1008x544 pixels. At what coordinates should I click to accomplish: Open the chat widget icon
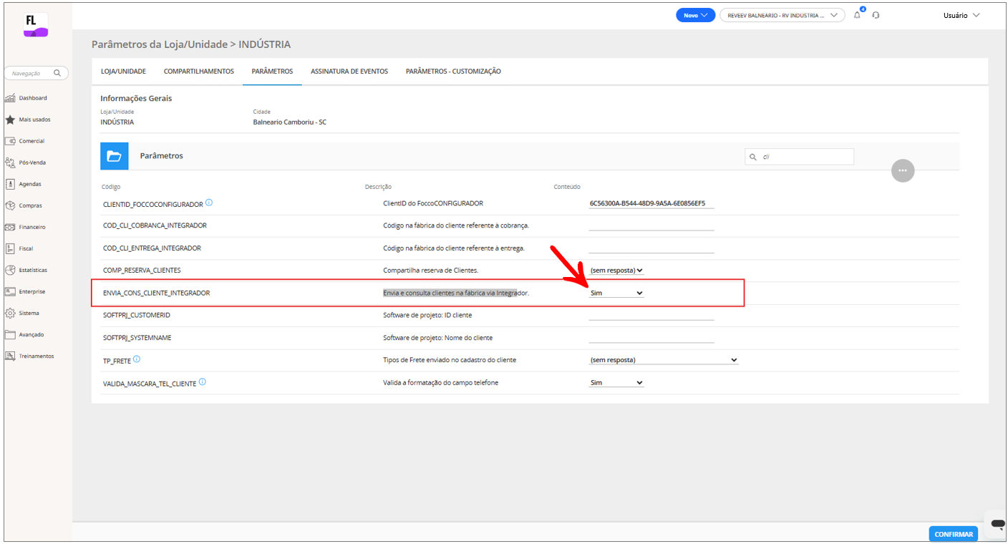[x=997, y=524]
